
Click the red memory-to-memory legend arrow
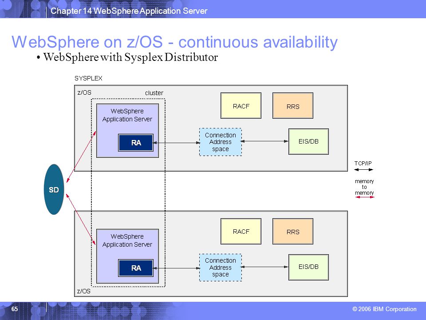tap(365, 197)
